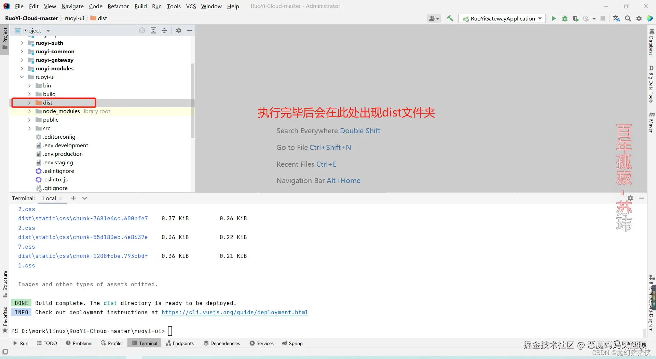Open Project panel options gear
656x359 pixels.
(179, 30)
